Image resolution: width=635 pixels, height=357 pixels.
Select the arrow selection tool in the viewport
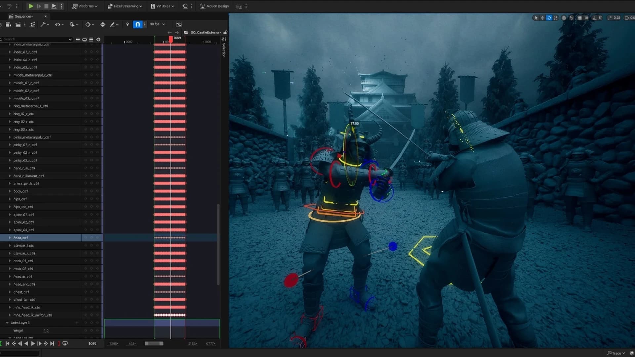536,18
